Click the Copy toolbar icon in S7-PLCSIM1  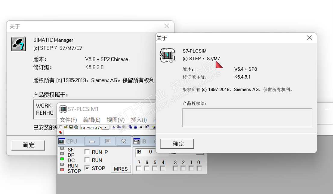tap(119, 127)
